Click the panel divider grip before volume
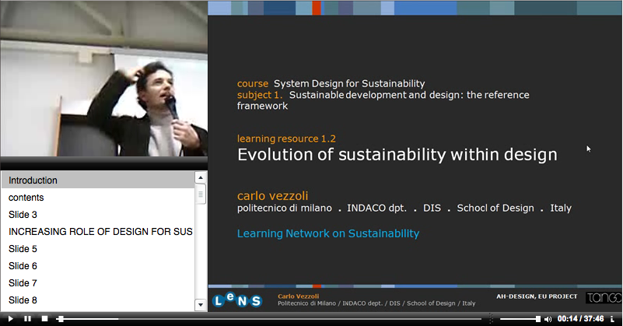The image size is (623, 326). pos(491,318)
